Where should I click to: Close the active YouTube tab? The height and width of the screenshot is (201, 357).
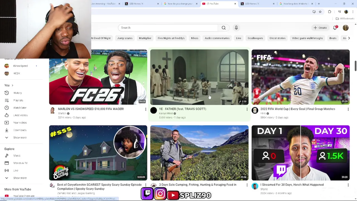click(235, 4)
